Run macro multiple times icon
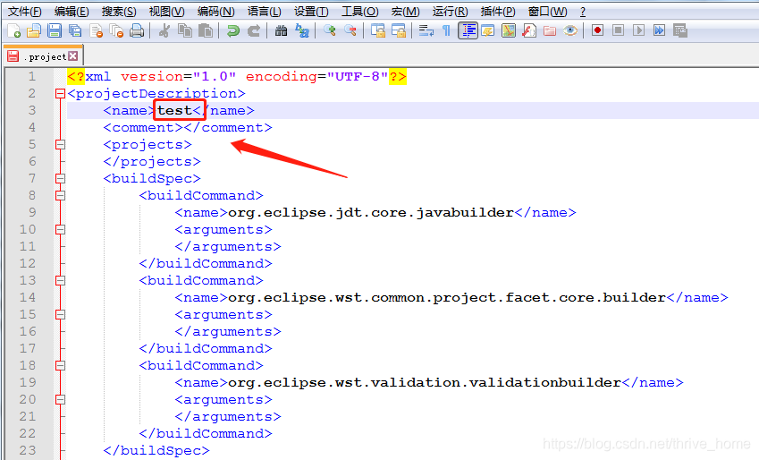Screen dimensions: 759x460 tap(659, 31)
